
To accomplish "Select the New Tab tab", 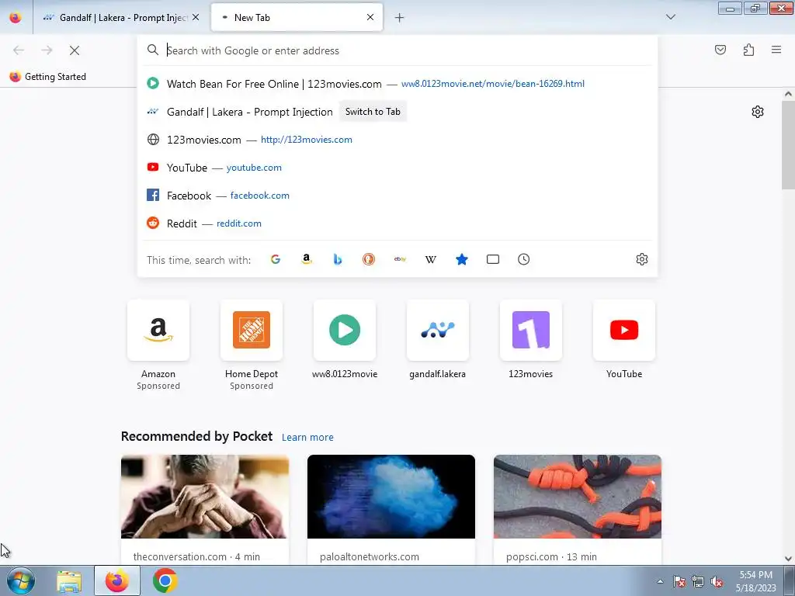I will click(297, 18).
